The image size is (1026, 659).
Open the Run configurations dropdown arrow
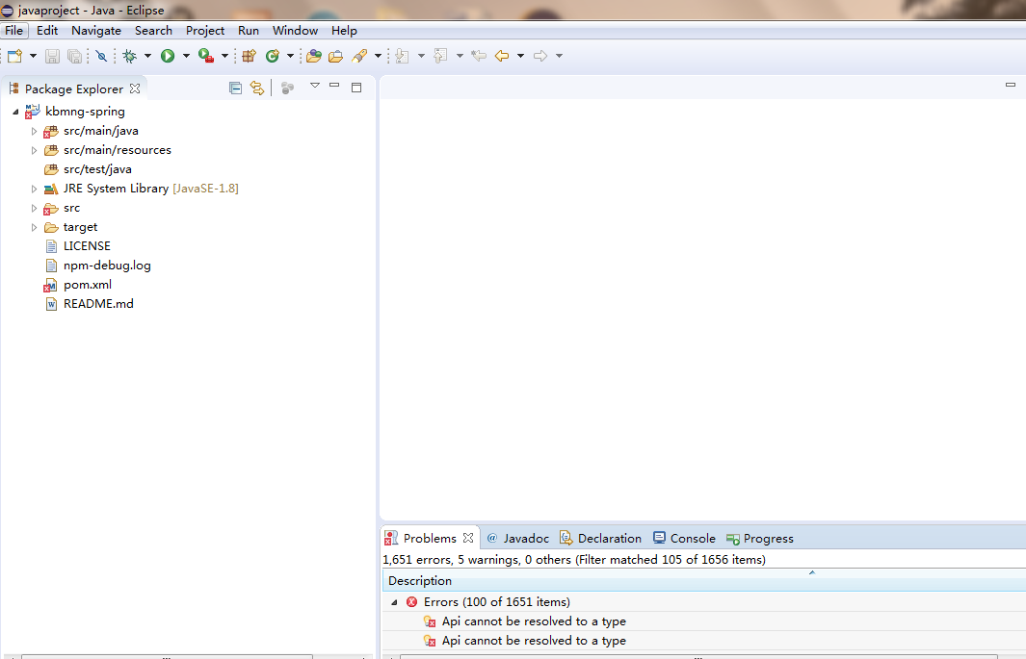point(186,56)
